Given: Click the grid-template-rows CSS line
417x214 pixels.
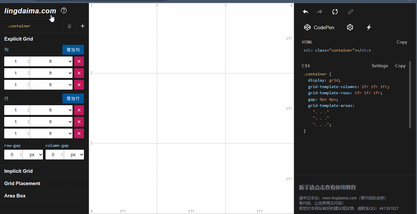Looking at the screenshot, I should pyautogui.click(x=345, y=93).
